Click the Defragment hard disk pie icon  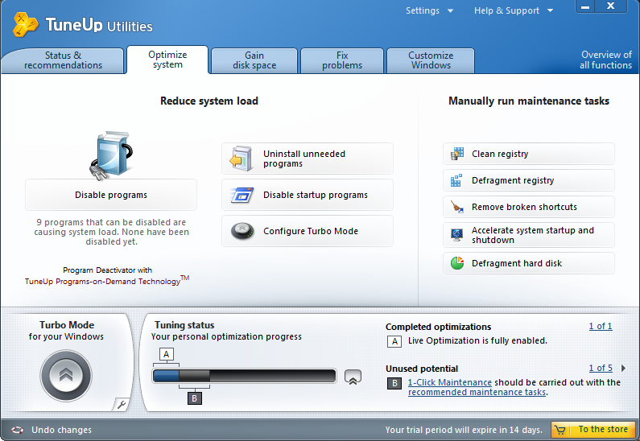coord(457,263)
